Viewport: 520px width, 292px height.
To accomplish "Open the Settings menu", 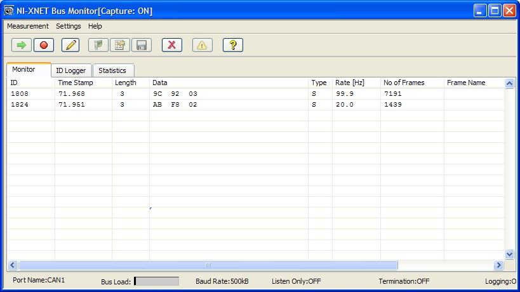I will click(x=69, y=26).
